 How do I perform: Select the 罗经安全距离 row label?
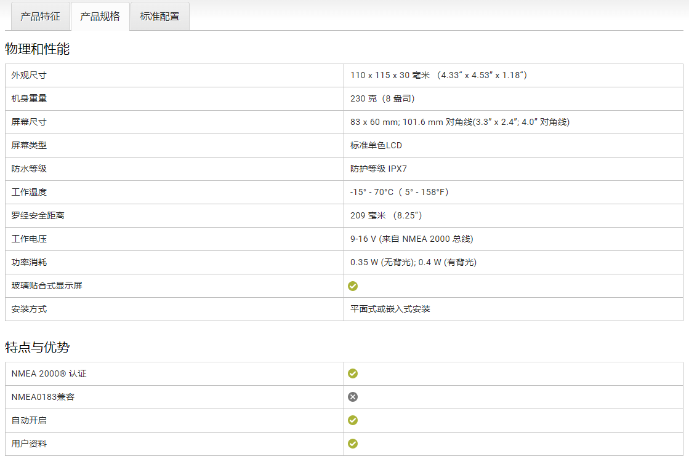[x=38, y=215]
